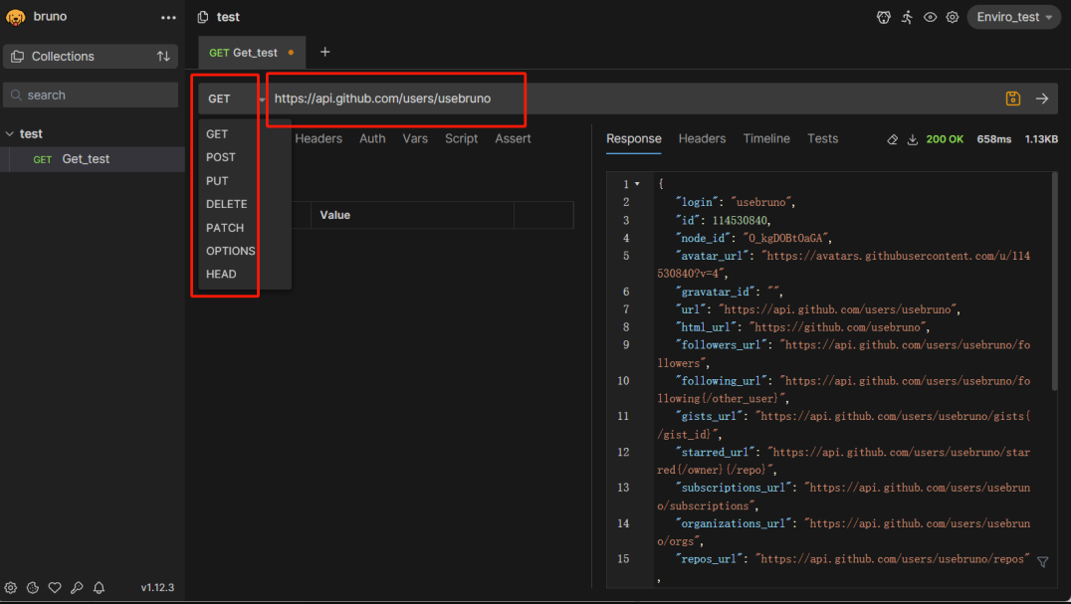Click the magnifier icon in the search box

click(x=16, y=96)
